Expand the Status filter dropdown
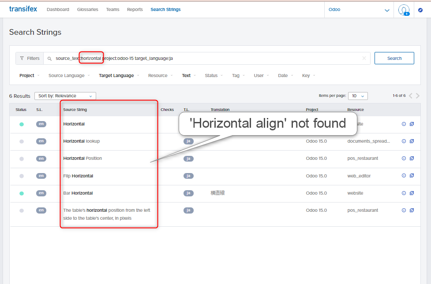This screenshot has width=431, height=284. [x=214, y=75]
